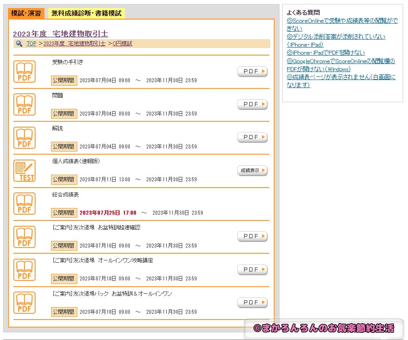
Task: Open FAQ about デジタル添削答案が添削されていない
Action: (x=336, y=40)
